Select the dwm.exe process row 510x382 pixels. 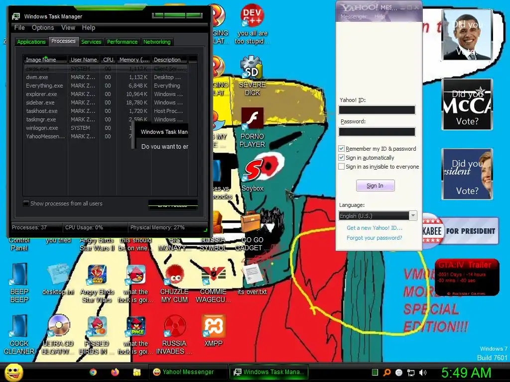[x=106, y=77]
